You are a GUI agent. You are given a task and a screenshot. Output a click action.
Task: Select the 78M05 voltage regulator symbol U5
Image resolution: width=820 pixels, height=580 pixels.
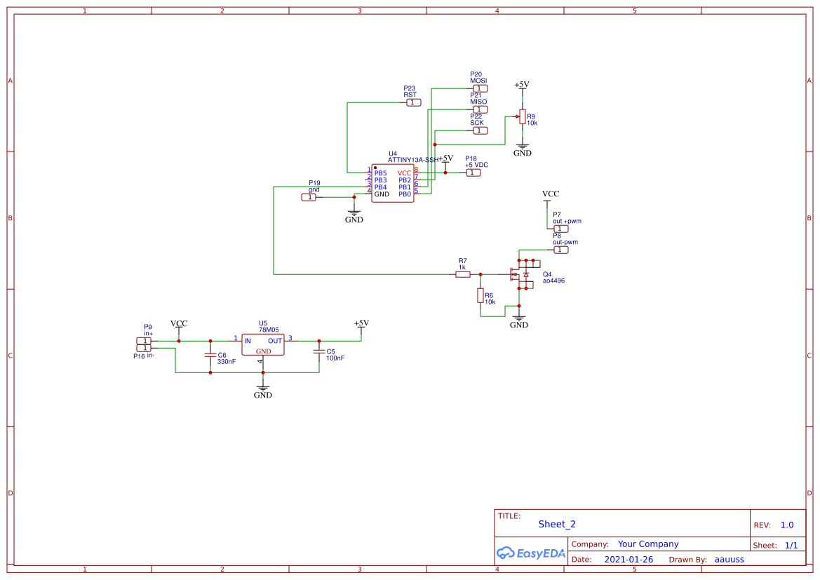point(262,343)
